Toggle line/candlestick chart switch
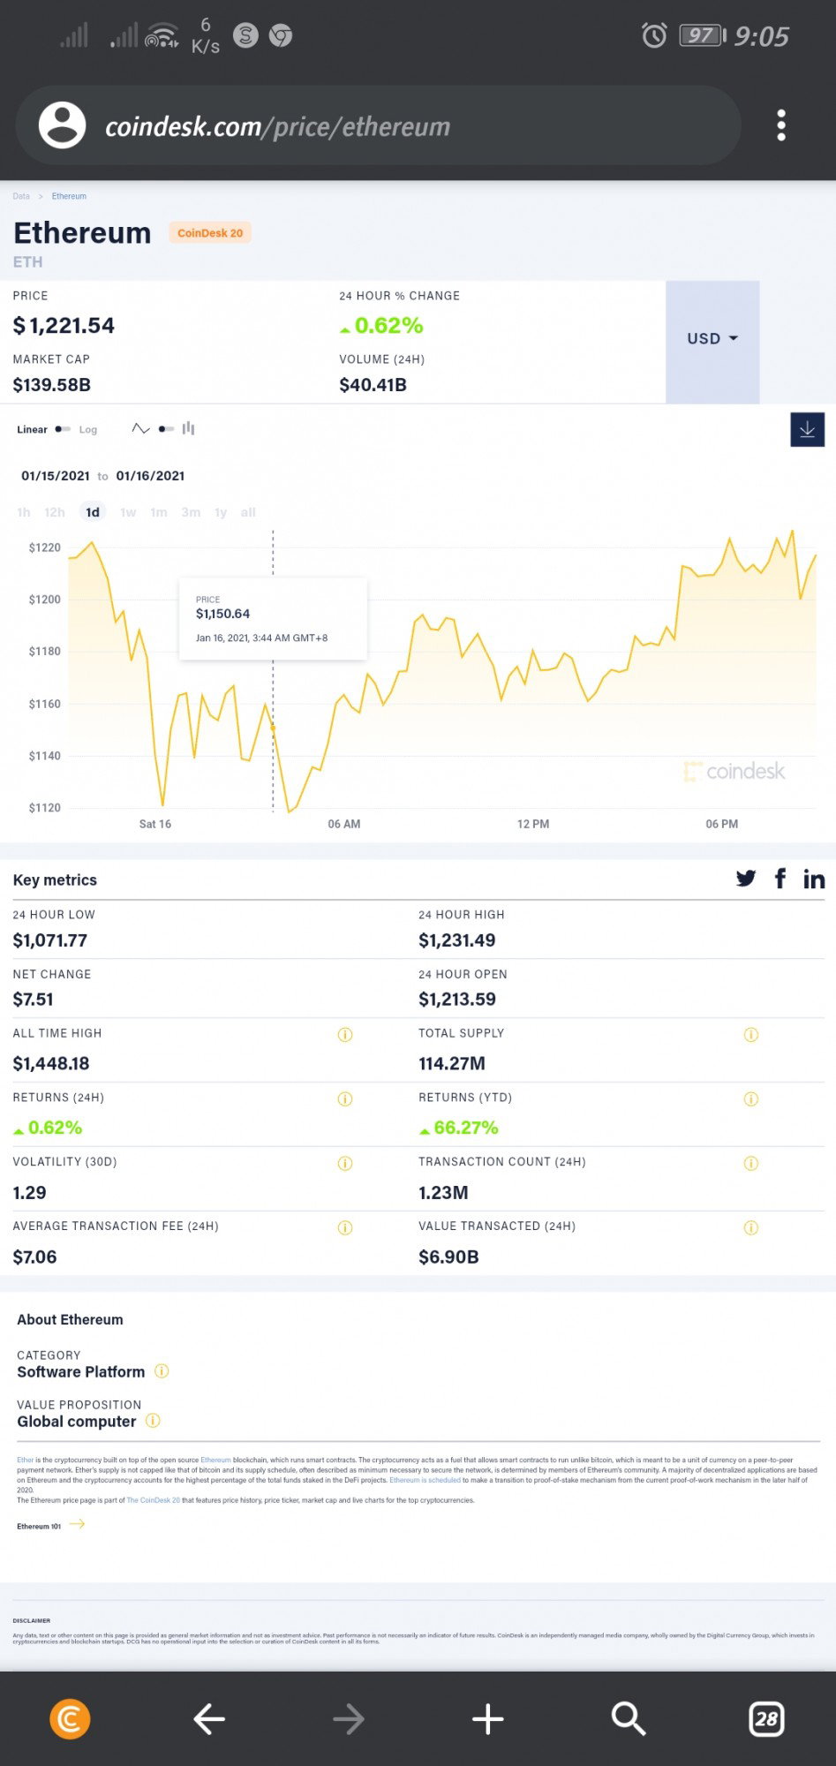836x1766 pixels. pos(166,429)
